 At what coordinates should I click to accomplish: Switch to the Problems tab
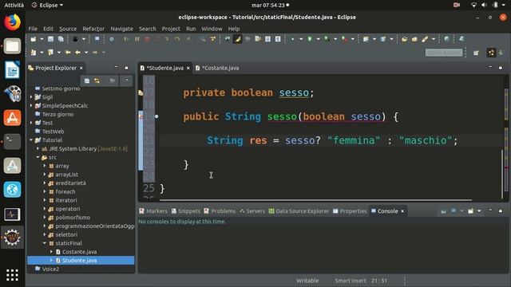pos(220,211)
